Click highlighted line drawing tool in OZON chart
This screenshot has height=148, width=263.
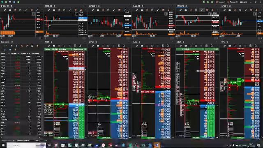[202, 10]
